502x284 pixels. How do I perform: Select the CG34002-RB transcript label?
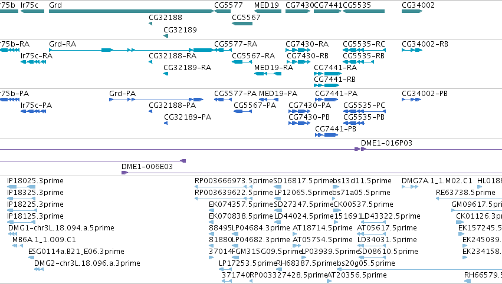pos(425,44)
